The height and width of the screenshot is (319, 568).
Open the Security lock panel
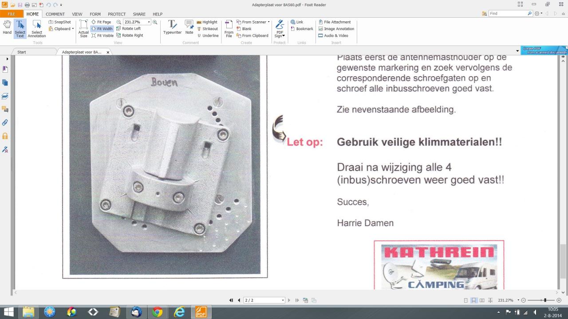(5, 136)
